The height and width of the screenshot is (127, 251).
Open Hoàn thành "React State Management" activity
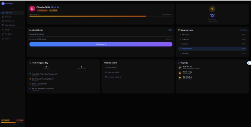point(45,74)
